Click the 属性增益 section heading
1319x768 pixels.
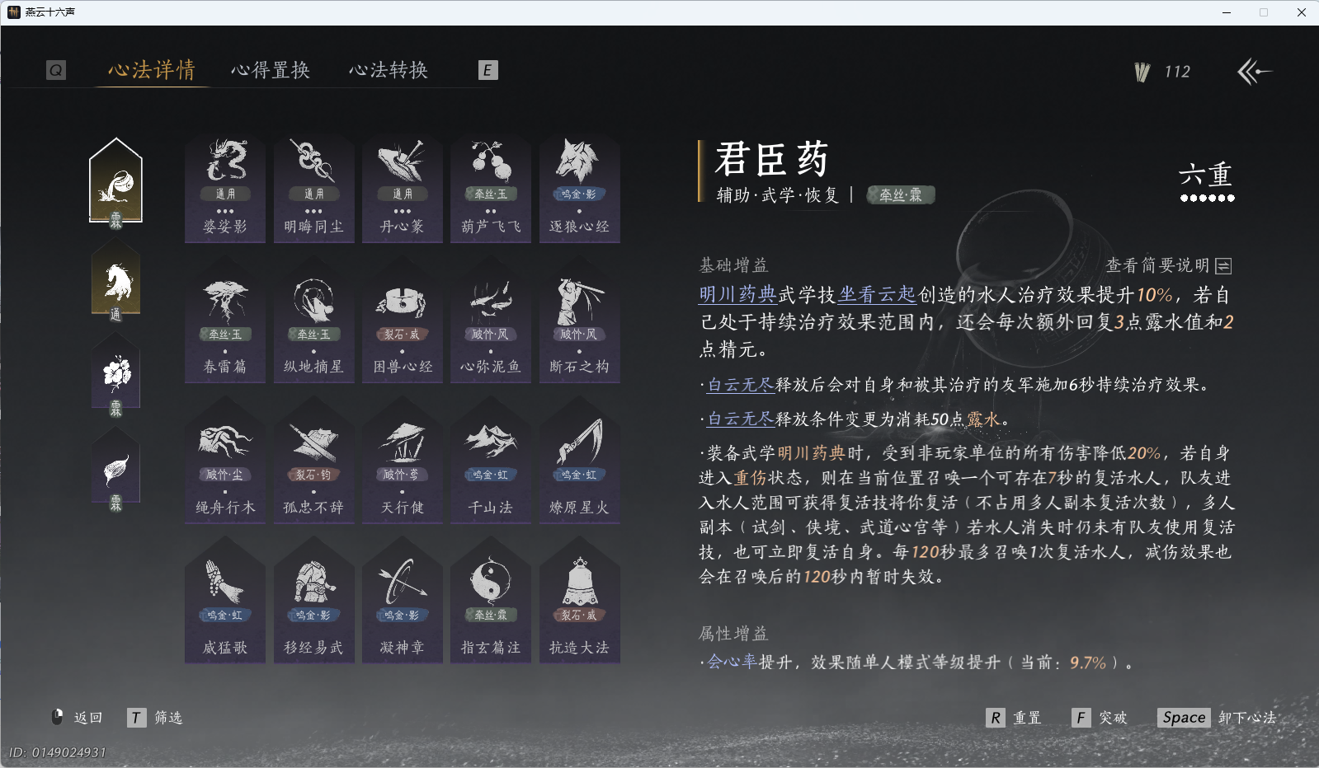click(x=733, y=634)
